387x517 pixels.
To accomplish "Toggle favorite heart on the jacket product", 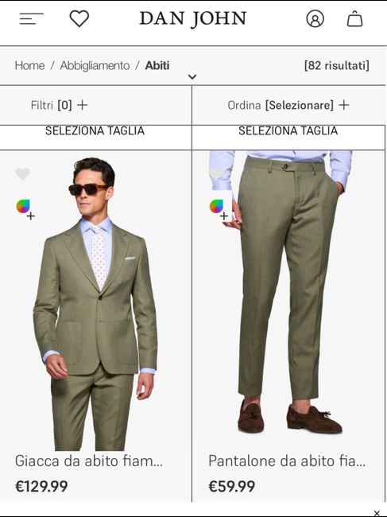I will pos(23,173).
